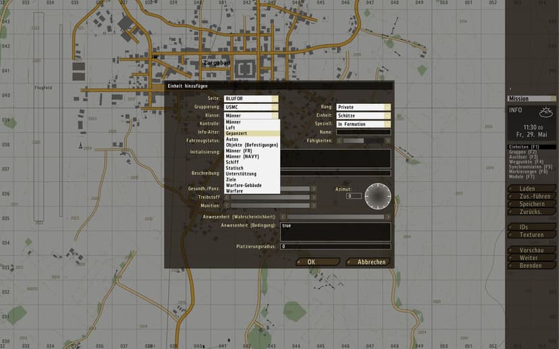Image resolution: width=559 pixels, height=349 pixels.
Task: Open the Speziell dropdown showing In Formation
Action: 363,124
